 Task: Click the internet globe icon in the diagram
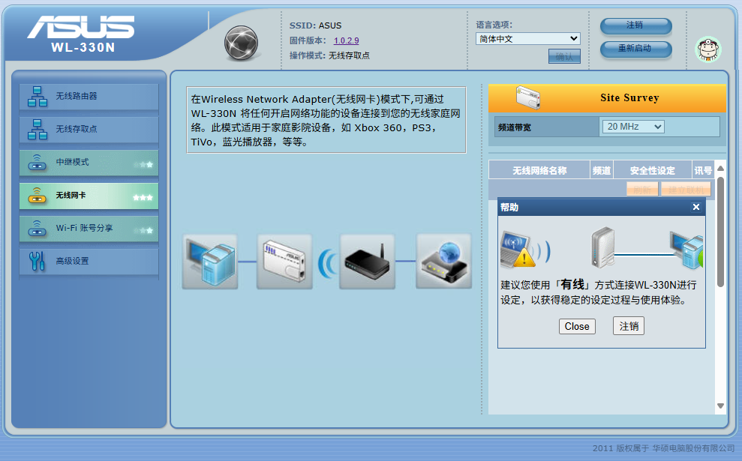pos(443,260)
